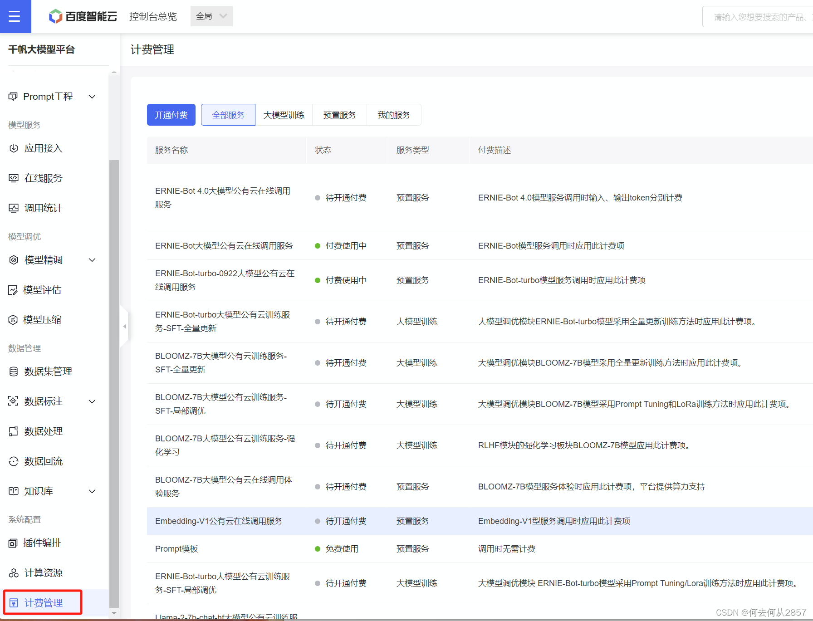Open 控制台总览 in the top bar
Viewport: 813px width, 621px height.
point(153,16)
